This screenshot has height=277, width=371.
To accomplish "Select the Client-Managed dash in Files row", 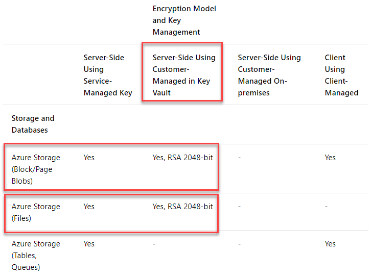I will click(x=326, y=207).
